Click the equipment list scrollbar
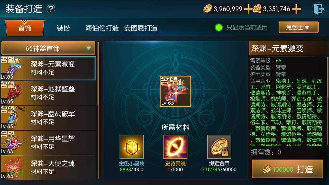This screenshot has width=329, height=185. pos(98,73)
